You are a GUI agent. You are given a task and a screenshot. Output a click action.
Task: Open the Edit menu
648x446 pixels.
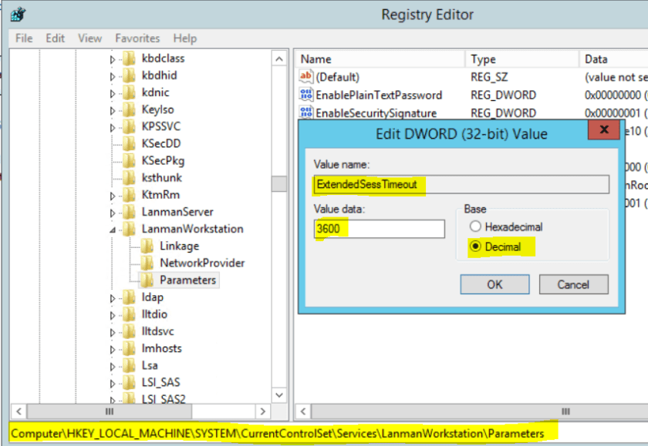pyautogui.click(x=55, y=38)
